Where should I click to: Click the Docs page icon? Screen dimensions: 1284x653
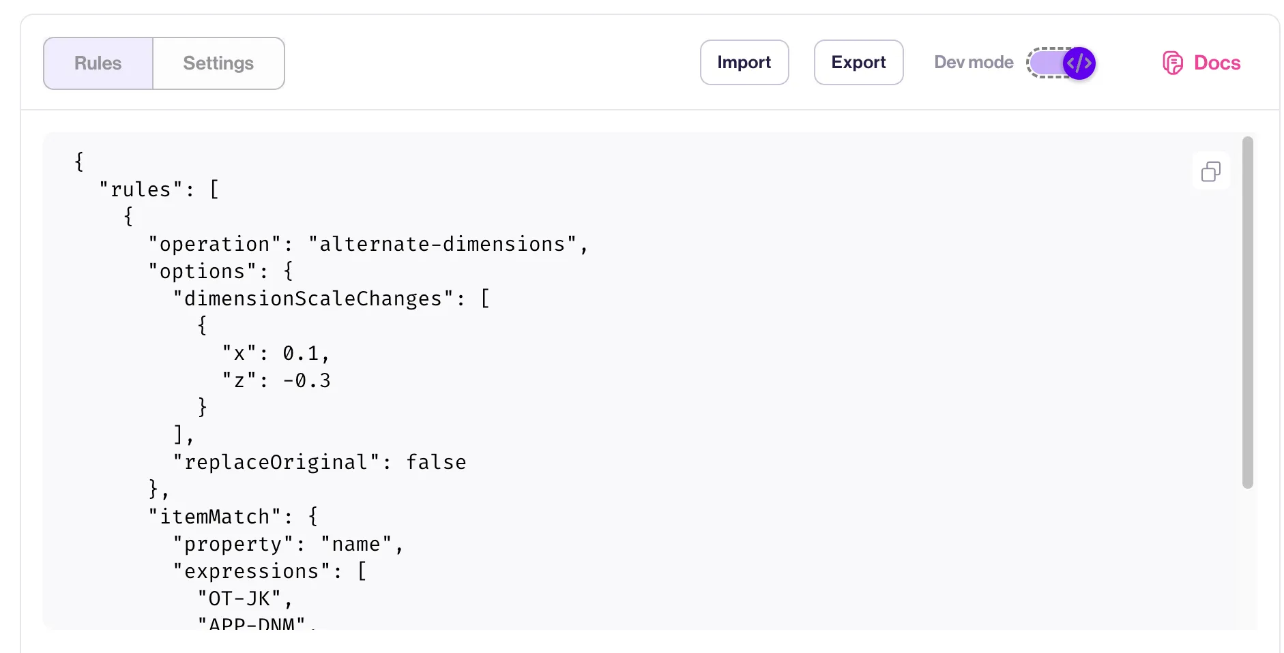click(x=1173, y=63)
